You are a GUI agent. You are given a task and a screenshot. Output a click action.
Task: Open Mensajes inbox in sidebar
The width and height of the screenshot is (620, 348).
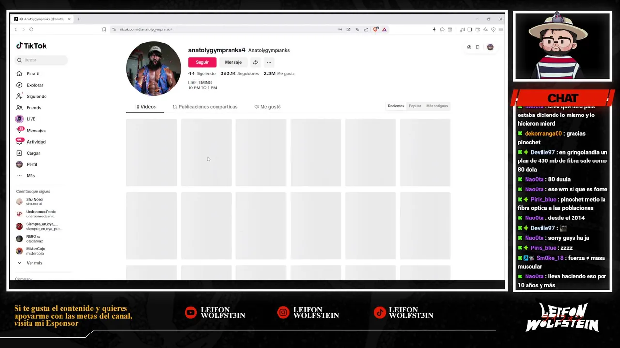[x=31, y=130]
